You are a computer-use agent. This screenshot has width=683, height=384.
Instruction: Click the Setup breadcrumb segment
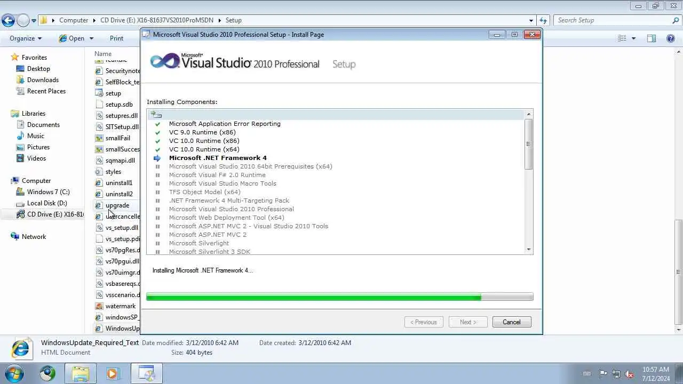tap(233, 20)
